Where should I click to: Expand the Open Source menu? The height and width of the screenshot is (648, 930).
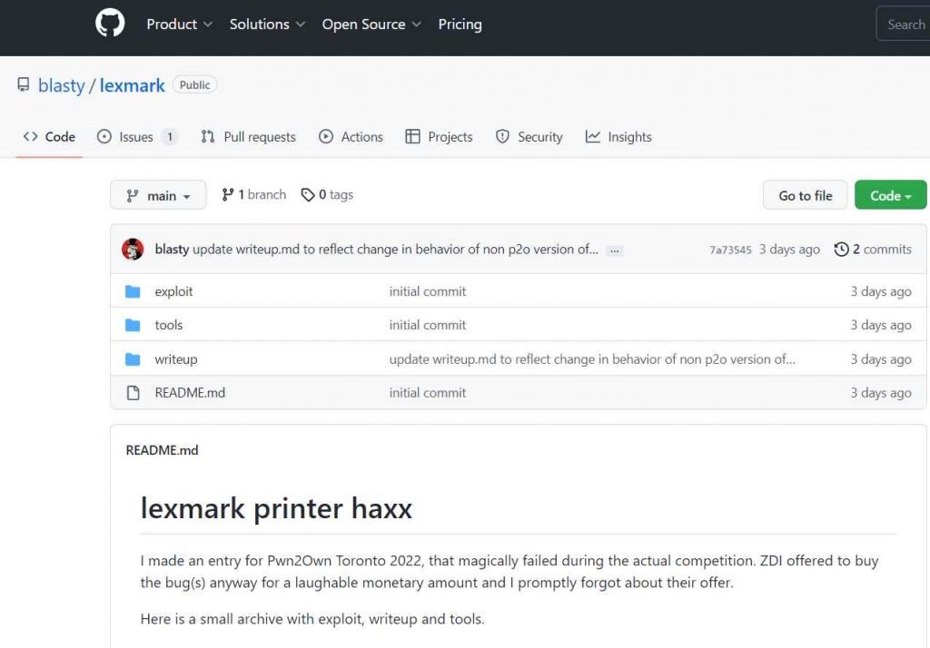click(x=371, y=25)
